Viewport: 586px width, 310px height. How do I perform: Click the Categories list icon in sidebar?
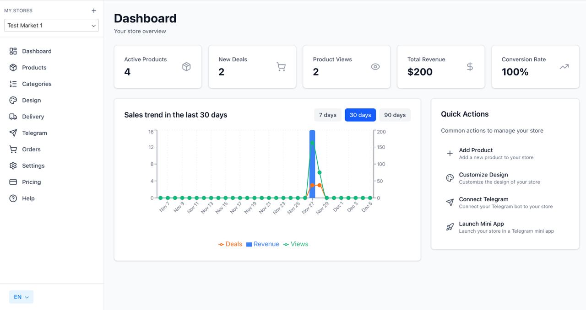tap(13, 84)
